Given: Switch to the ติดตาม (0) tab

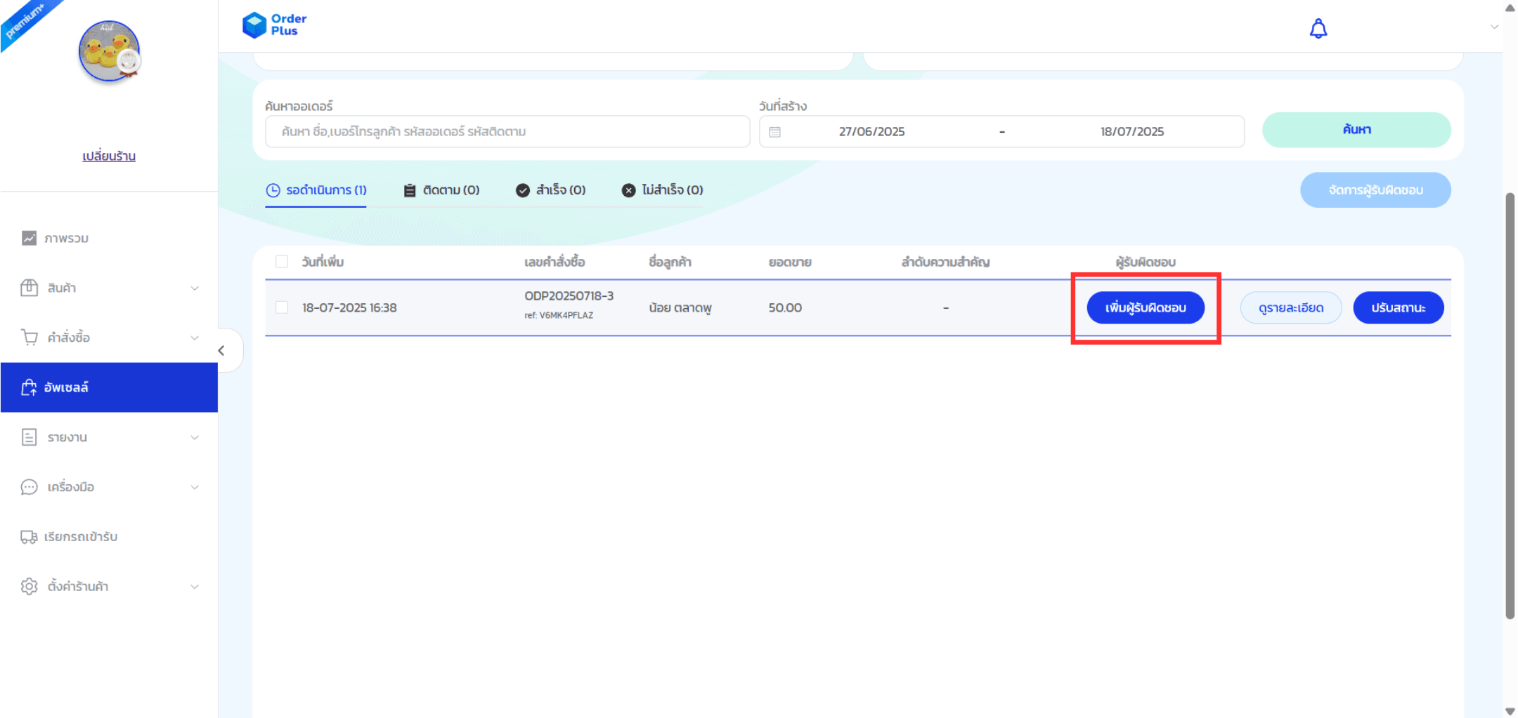Looking at the screenshot, I should click(x=442, y=190).
